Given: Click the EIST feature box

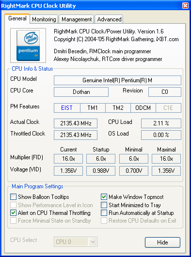Looking at the screenshot, I should (x=67, y=108).
